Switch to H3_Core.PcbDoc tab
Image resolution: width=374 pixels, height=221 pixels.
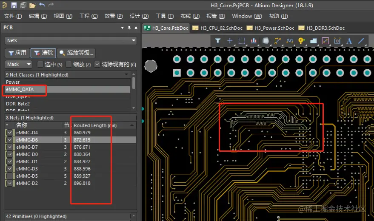[x=166, y=28]
